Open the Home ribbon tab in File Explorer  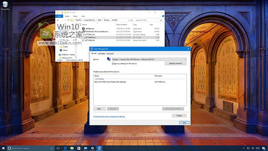tap(67, 16)
